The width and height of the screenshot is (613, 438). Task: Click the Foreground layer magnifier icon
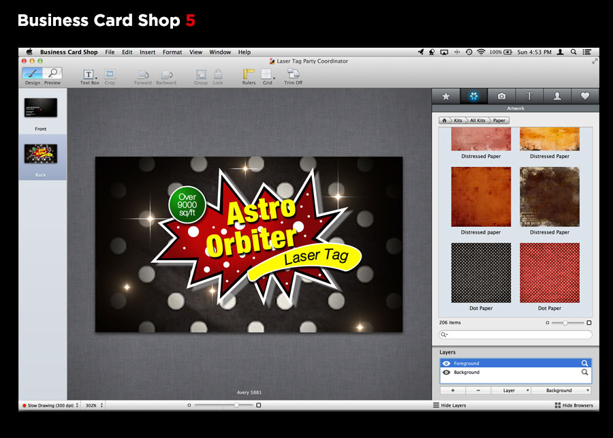584,363
